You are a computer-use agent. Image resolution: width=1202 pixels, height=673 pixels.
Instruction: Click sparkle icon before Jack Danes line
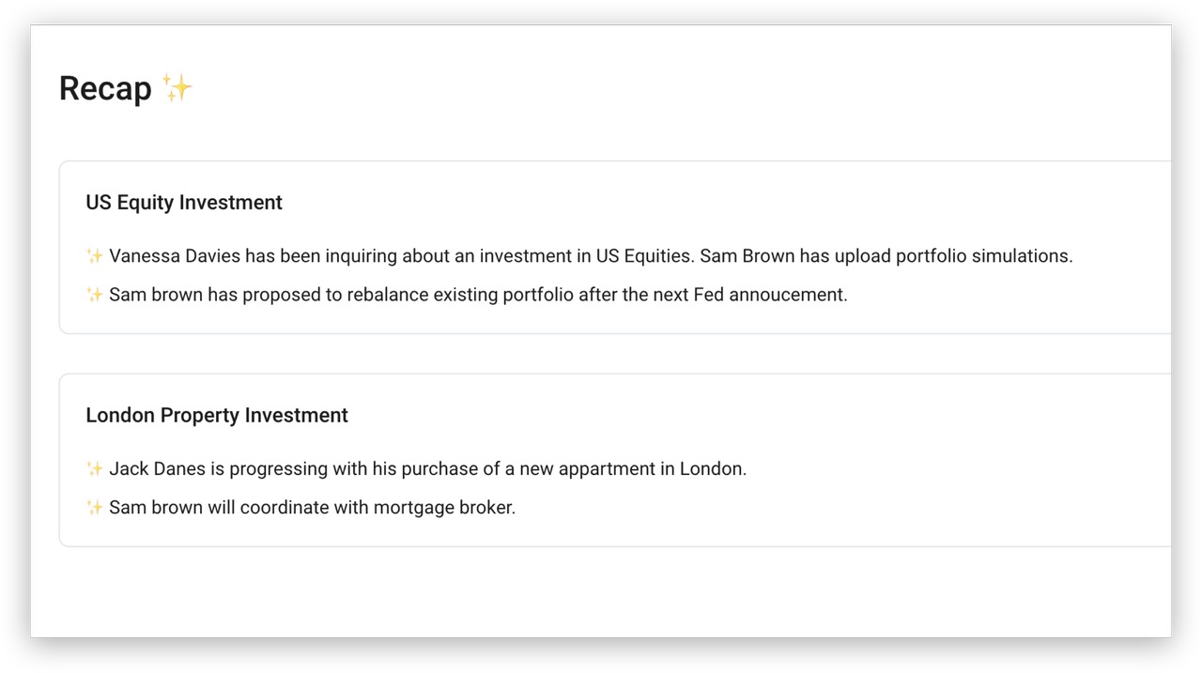(95, 469)
